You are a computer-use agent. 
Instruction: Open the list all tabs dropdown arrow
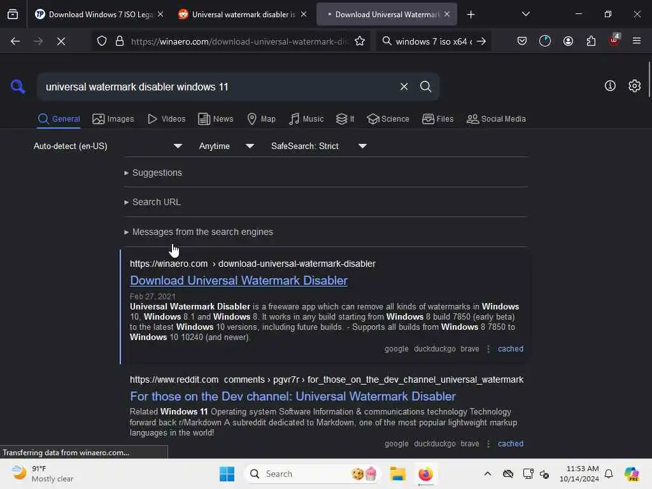tap(525, 14)
